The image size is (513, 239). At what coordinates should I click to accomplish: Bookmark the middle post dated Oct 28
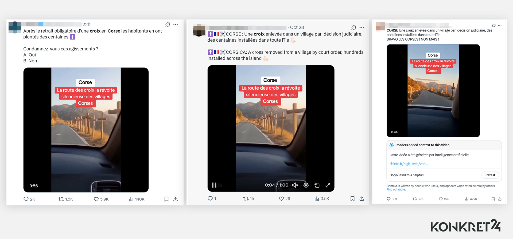pyautogui.click(x=352, y=199)
